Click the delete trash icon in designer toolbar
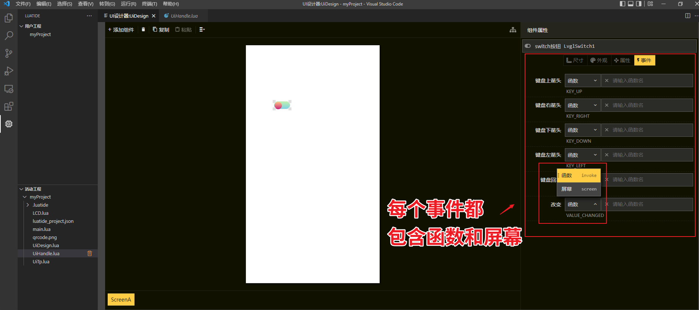The image size is (699, 310). [x=143, y=29]
